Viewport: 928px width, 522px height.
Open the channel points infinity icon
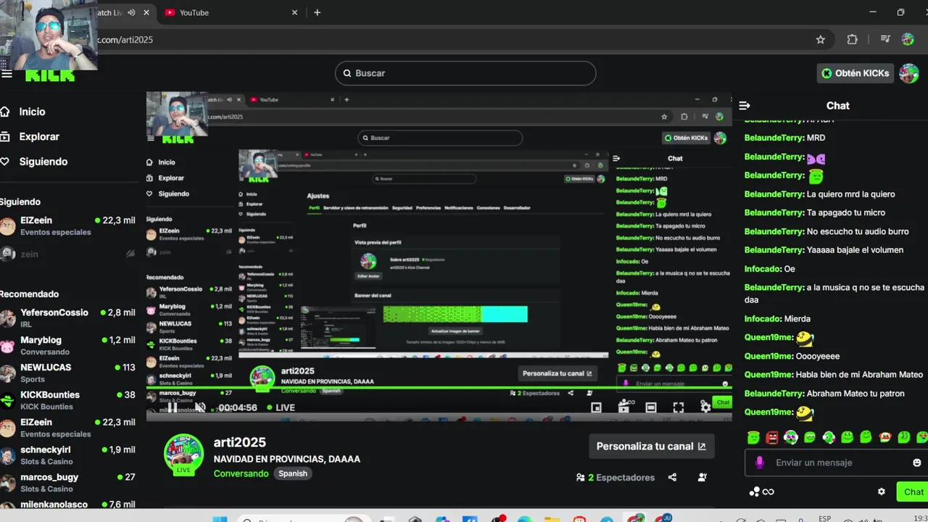761,492
